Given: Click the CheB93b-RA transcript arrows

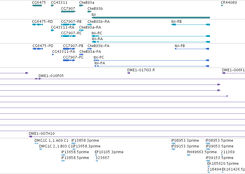Looking at the screenshot, I should coord(90,25).
